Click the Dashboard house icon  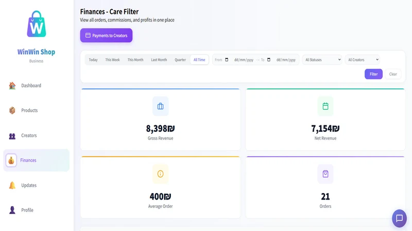(12, 85)
